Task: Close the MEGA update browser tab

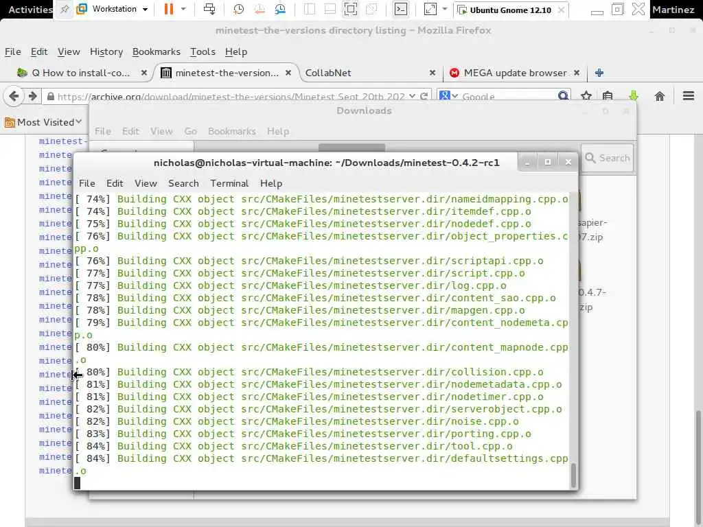Action: [577, 73]
